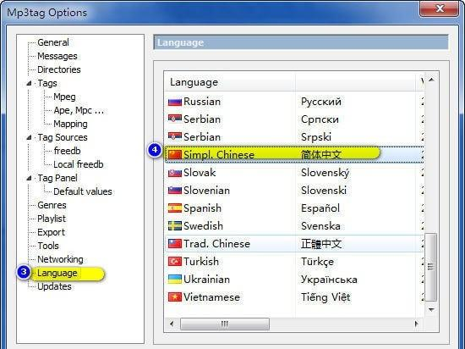
Task: Choose Trad. Chinese language entry
Action: click(216, 244)
